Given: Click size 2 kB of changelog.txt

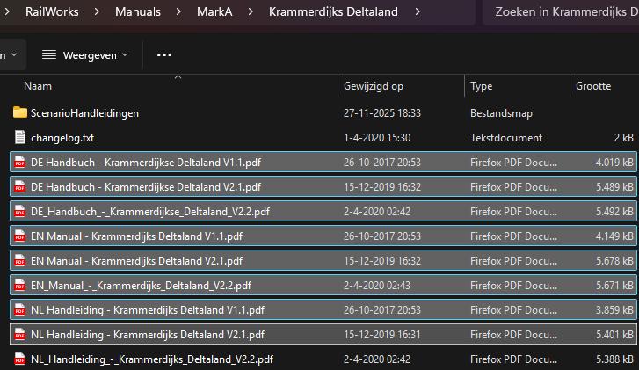Looking at the screenshot, I should [x=623, y=138].
